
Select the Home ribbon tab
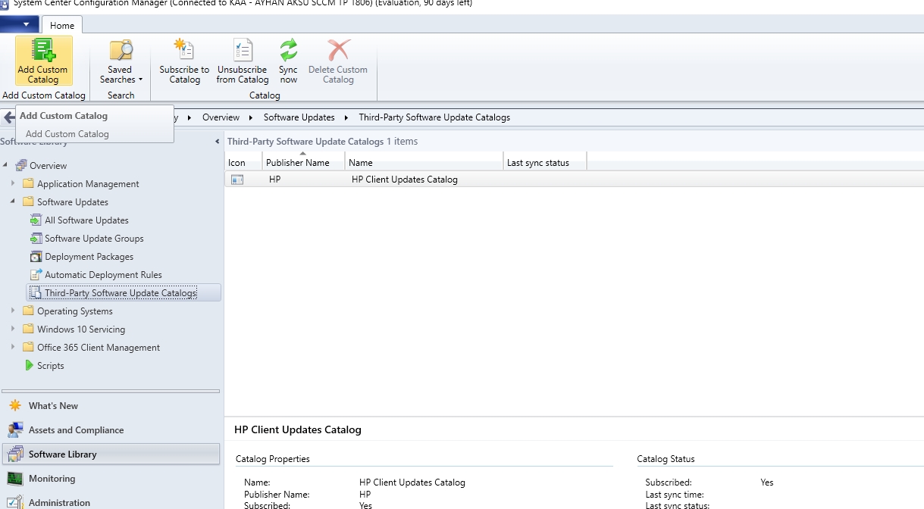pyautogui.click(x=62, y=25)
